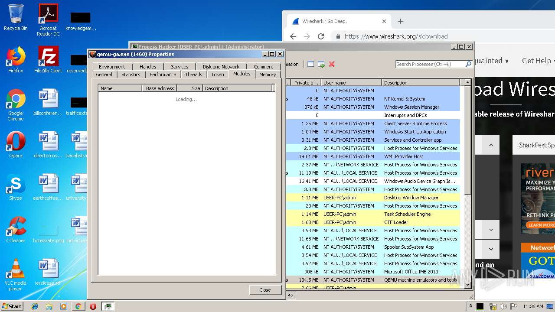Sort processes by User name column header
The height and width of the screenshot is (312, 555).
(351, 83)
